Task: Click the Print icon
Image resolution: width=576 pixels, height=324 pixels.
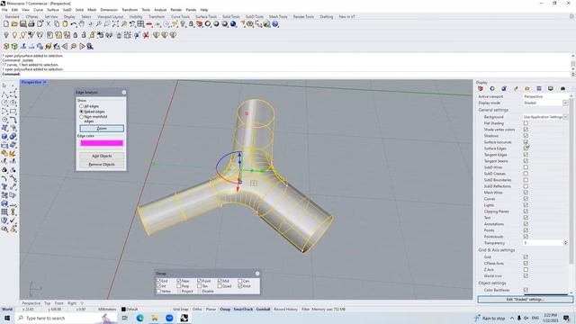Action: (x=31, y=24)
